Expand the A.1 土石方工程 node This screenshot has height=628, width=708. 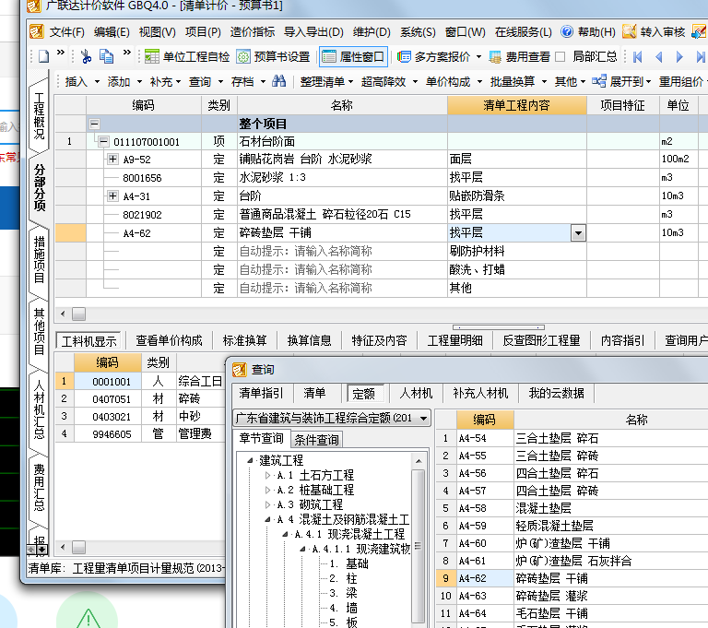coord(267,475)
